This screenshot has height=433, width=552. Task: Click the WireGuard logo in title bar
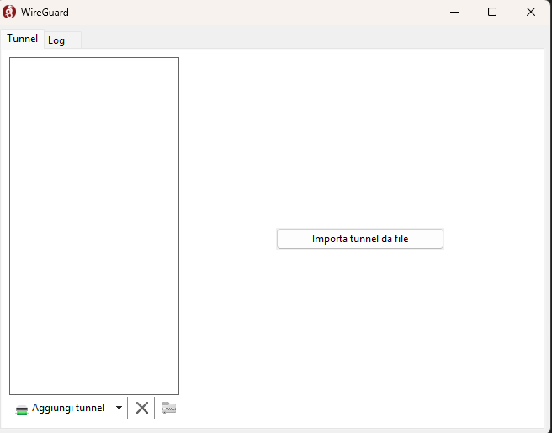click(x=10, y=12)
